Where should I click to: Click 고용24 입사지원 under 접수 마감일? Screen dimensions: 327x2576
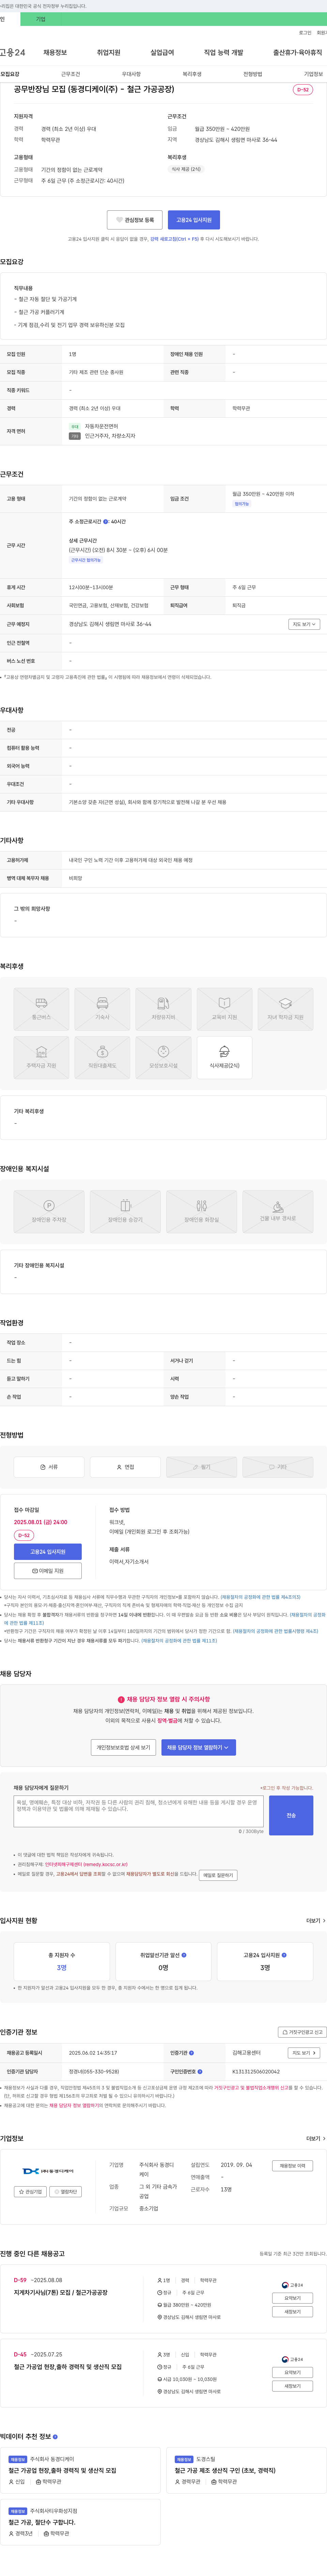48,1552
